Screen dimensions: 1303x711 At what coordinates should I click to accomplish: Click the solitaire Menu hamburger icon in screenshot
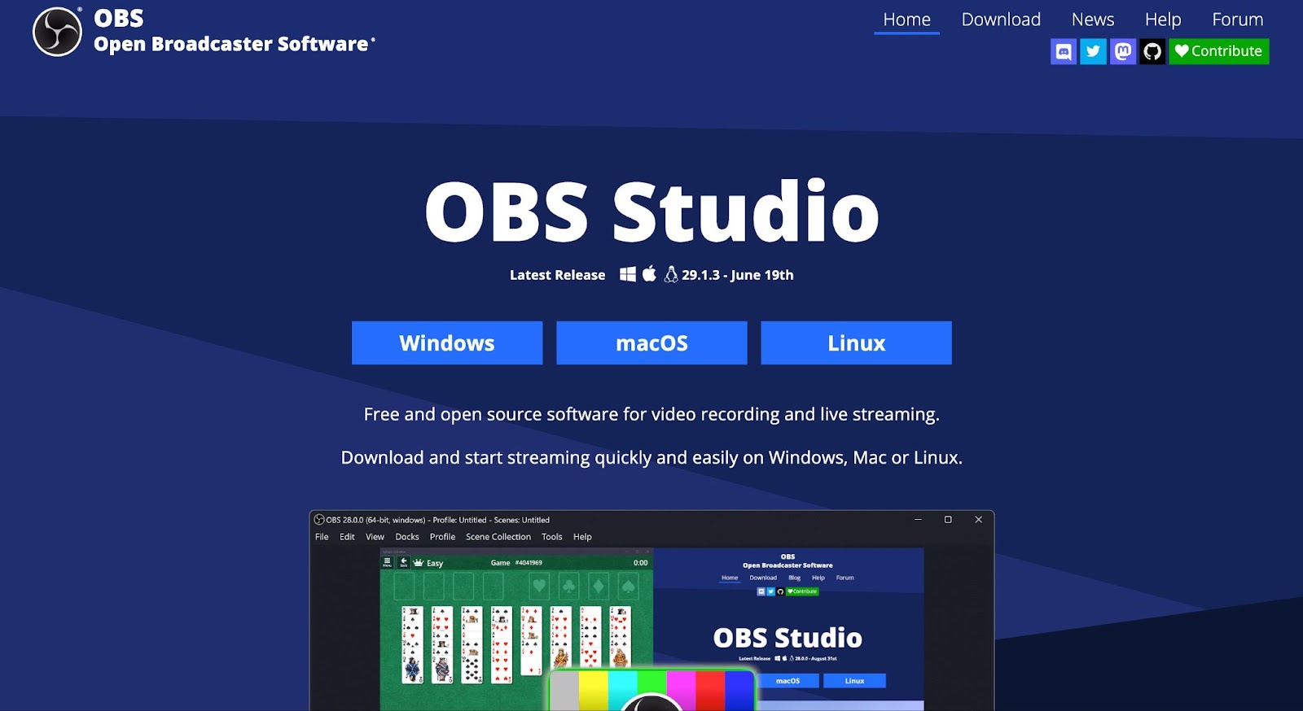tap(387, 562)
